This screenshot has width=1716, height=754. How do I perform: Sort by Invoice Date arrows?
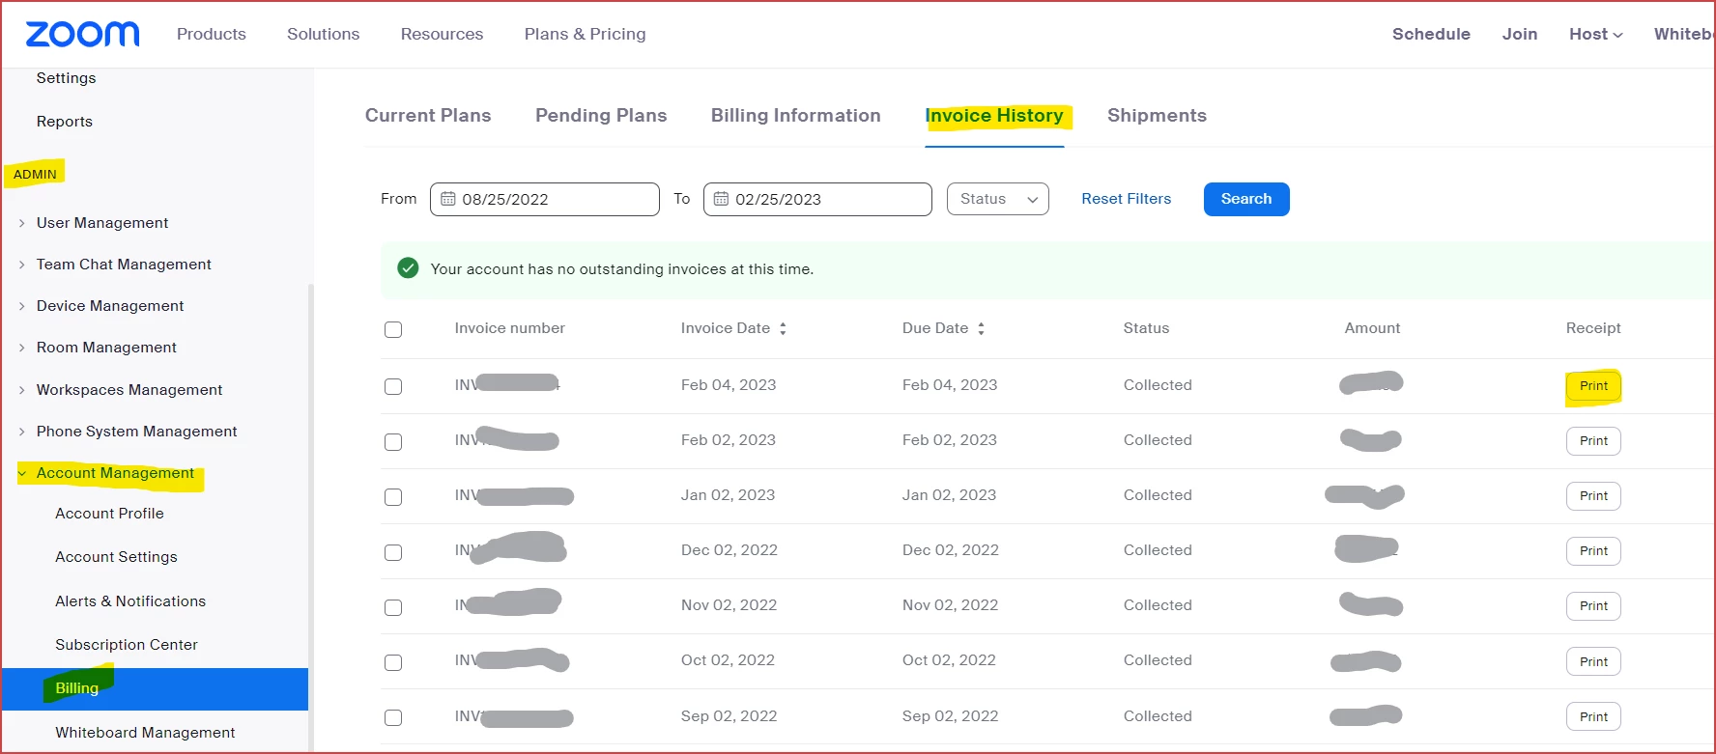[783, 328]
